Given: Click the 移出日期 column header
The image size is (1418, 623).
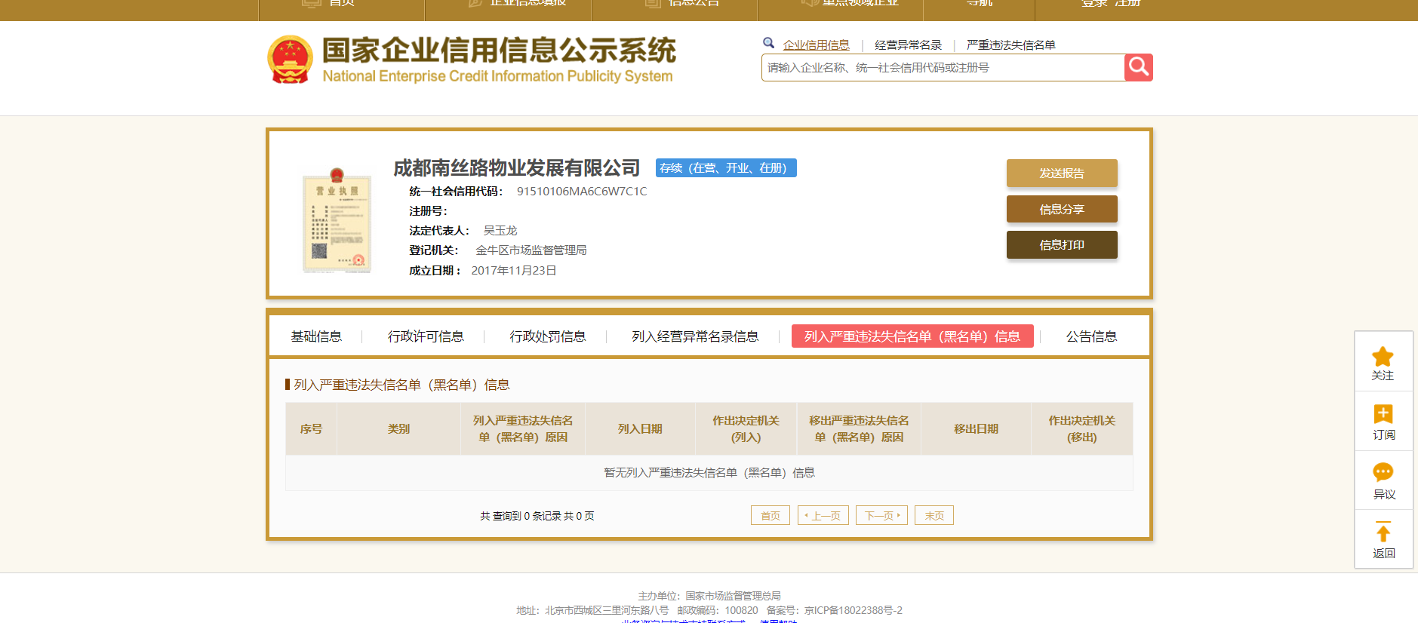Looking at the screenshot, I should tap(977, 428).
